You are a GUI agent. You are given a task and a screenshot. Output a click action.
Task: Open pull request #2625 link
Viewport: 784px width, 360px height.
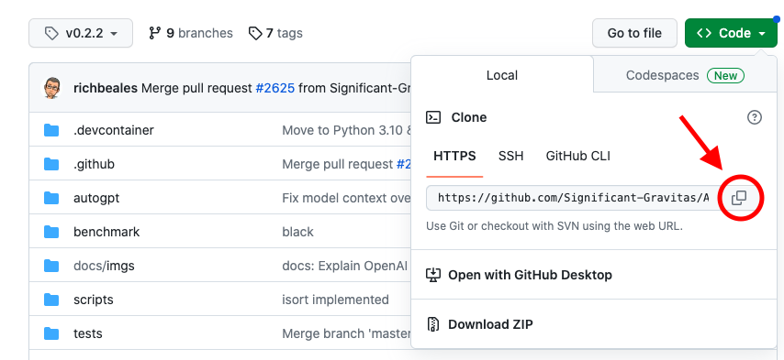(x=275, y=89)
